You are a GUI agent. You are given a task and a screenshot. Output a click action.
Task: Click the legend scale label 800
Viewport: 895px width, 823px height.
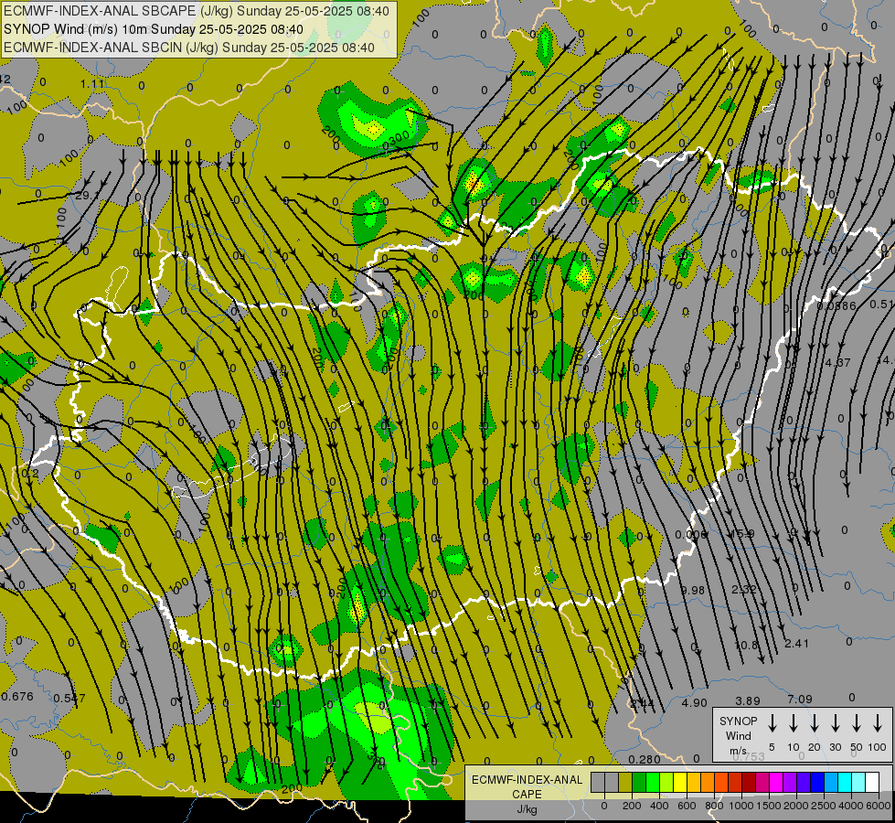click(x=714, y=806)
